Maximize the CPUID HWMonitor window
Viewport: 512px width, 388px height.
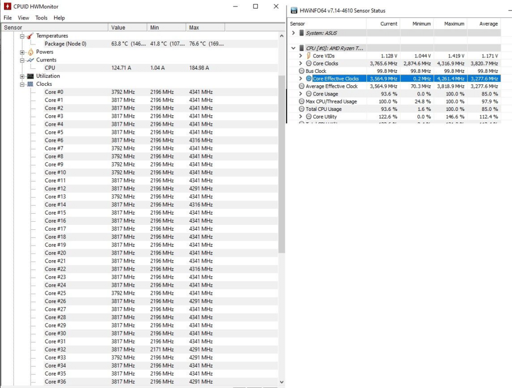point(255,6)
